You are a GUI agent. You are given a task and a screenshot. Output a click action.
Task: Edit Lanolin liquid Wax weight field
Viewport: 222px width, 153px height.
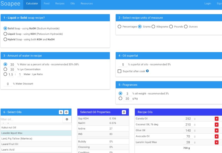pos(188,142)
